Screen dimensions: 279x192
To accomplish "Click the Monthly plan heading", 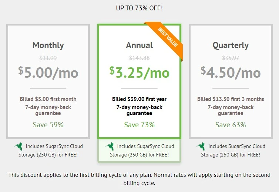I will point(48,45).
